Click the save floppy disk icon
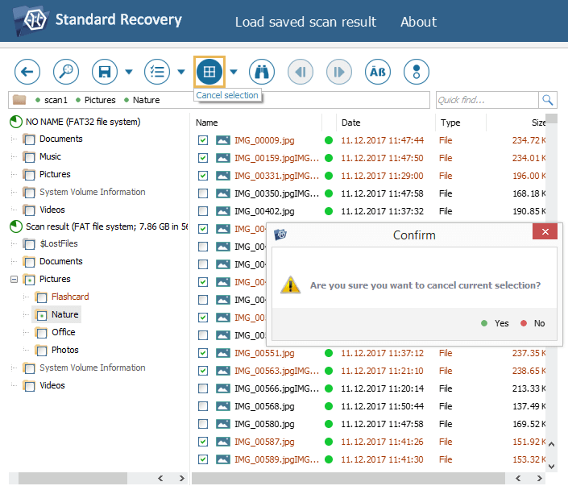The width and height of the screenshot is (568, 486). (105, 72)
